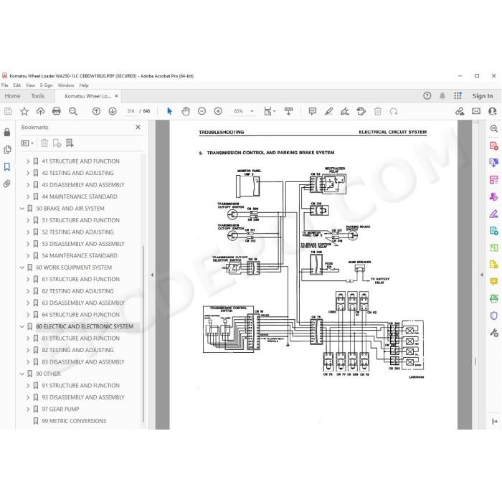Viewport: 502px width, 502px height.
Task: Rotate the page with rotate icon
Action: 394,111
